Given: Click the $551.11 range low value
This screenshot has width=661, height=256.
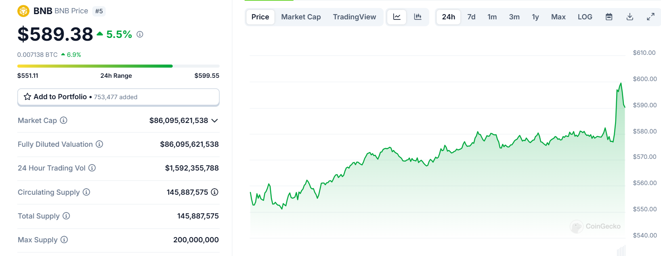Looking at the screenshot, I should (x=28, y=76).
